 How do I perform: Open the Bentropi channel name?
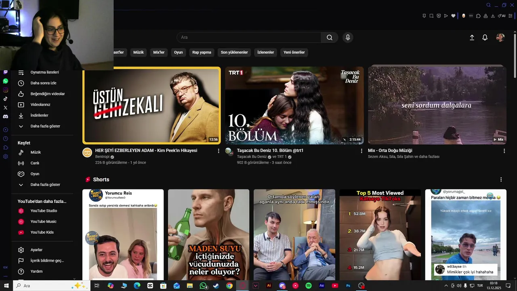[103, 157]
